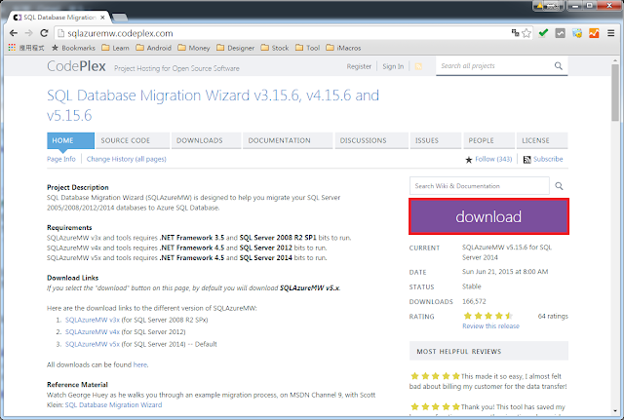The height and width of the screenshot is (420, 624).
Task: Click the blue shield extension icon
Action: click(x=577, y=33)
